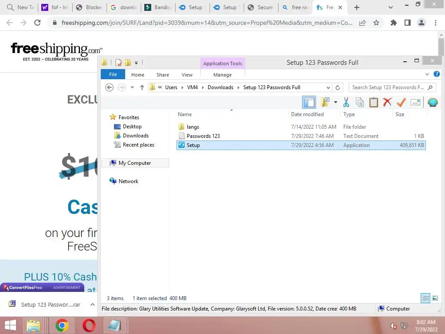Click the Copy pages icon in Explorer toolbar
445x334 pixels.
tap(359, 102)
